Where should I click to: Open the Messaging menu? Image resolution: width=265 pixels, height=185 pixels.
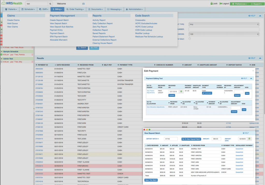(114, 9)
